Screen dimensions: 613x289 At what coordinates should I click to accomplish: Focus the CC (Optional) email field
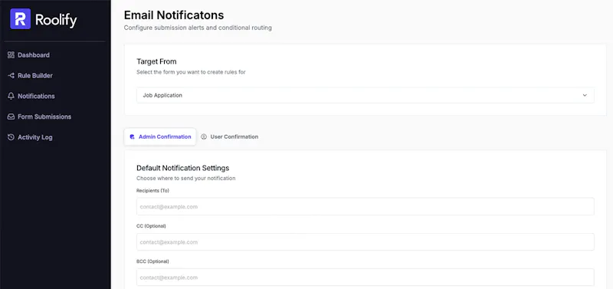366,242
